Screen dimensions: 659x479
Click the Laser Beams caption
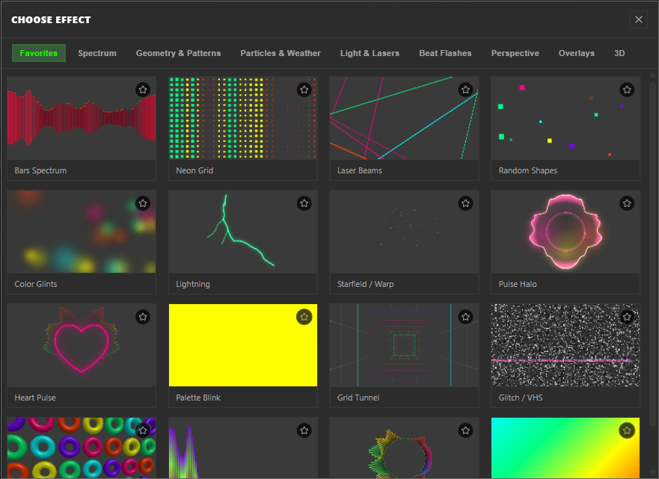coord(359,170)
